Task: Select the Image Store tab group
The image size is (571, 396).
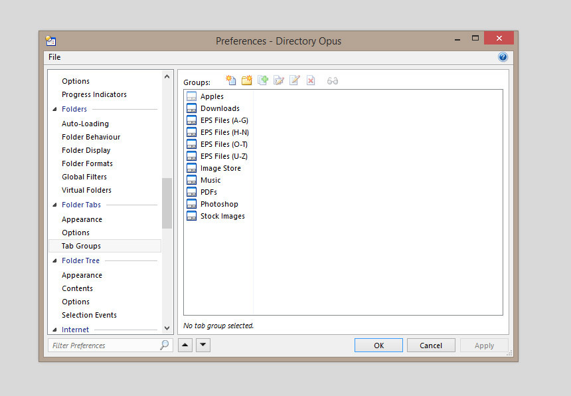Action: coord(220,168)
